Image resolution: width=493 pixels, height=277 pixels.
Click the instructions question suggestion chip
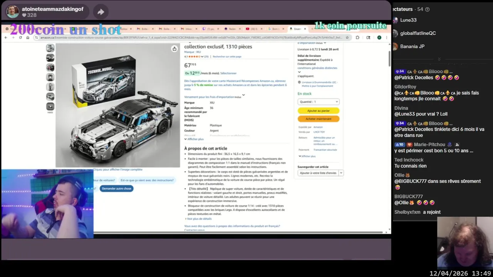click(x=147, y=180)
